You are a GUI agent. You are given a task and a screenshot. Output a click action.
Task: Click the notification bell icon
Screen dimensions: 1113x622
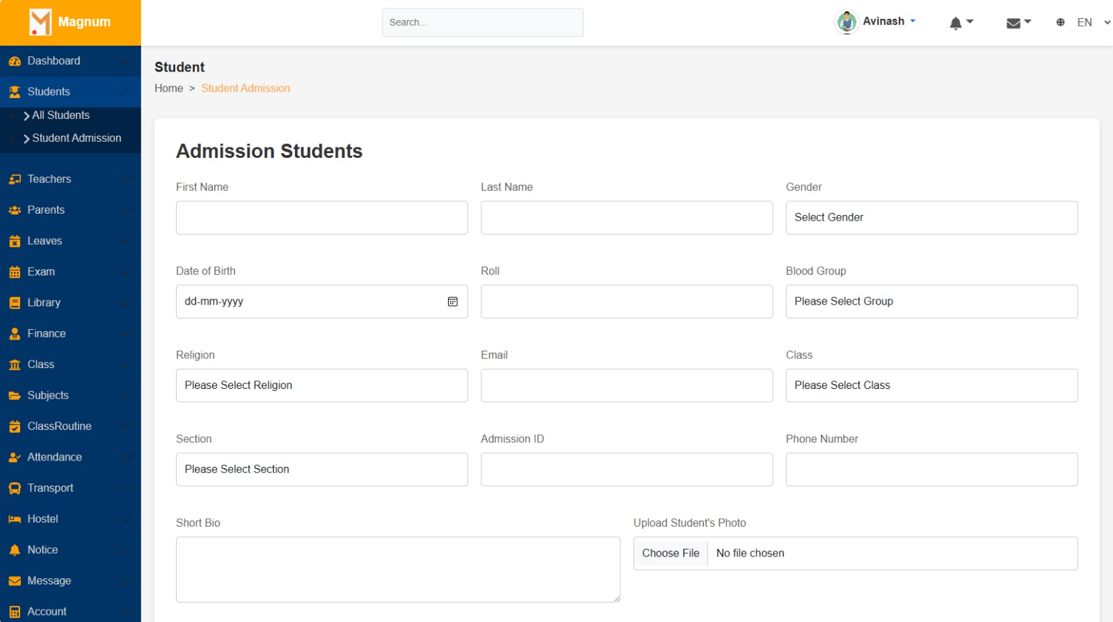[956, 24]
